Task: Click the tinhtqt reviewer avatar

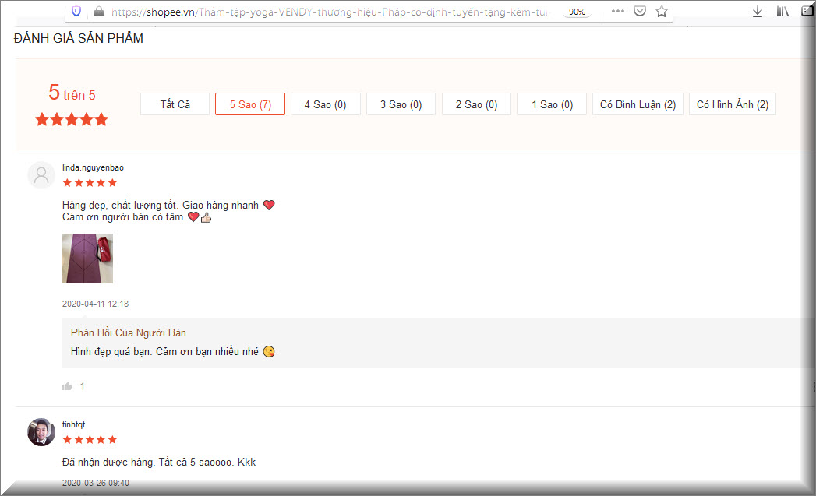Action: click(x=41, y=432)
